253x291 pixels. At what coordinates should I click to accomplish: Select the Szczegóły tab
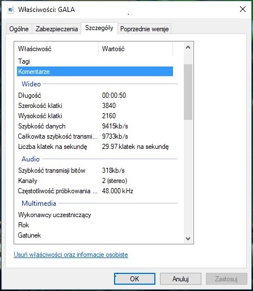point(99,28)
